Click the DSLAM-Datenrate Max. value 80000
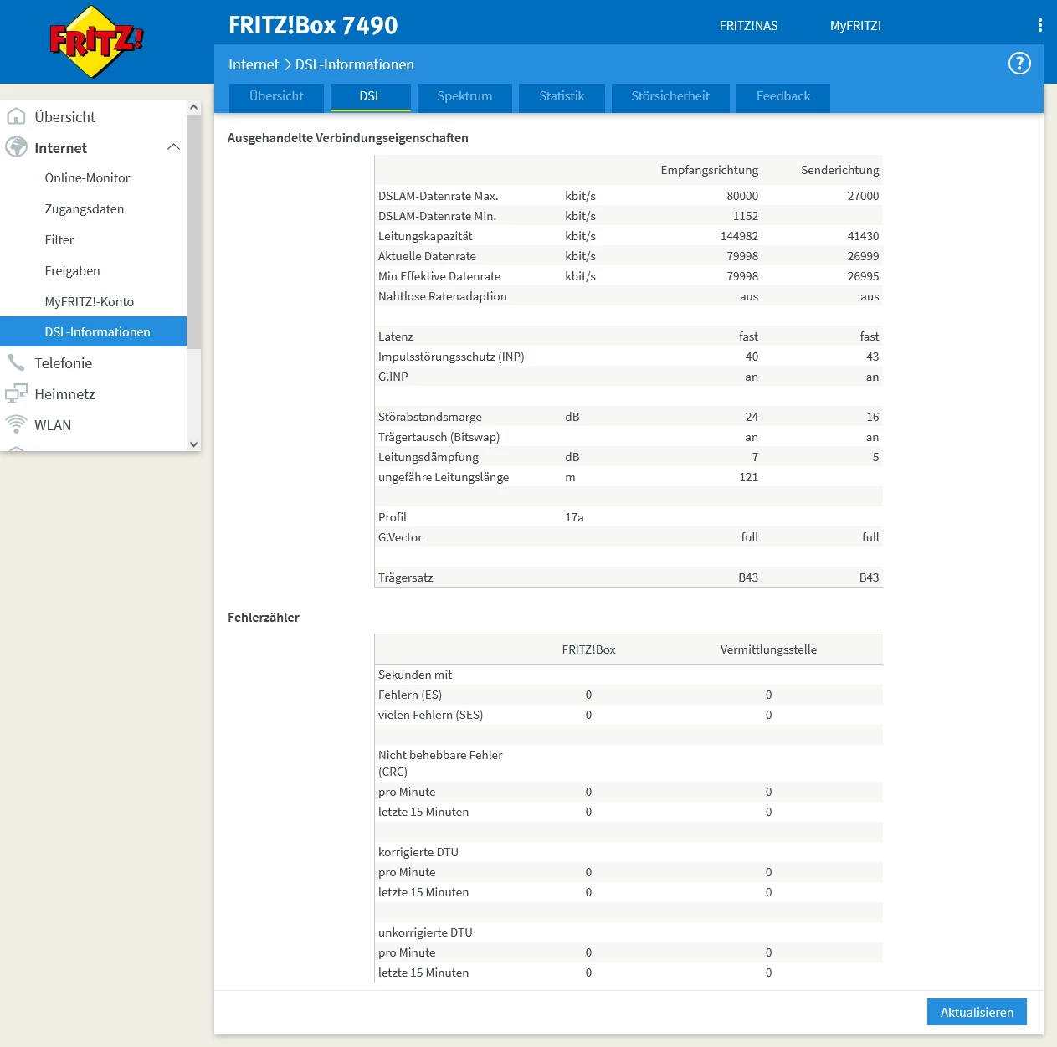Viewport: 1057px width, 1047px height. [x=742, y=196]
